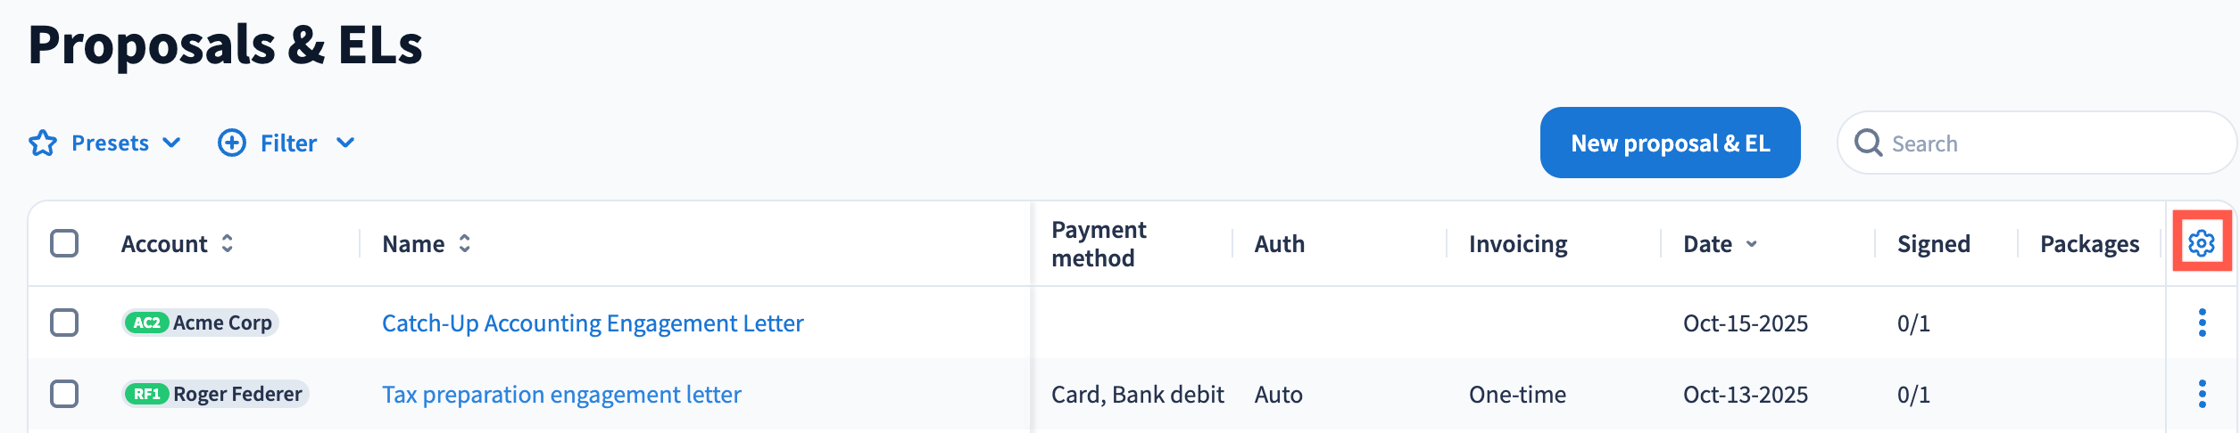Open Catch-Up Accounting Engagement Letter link

(593, 323)
